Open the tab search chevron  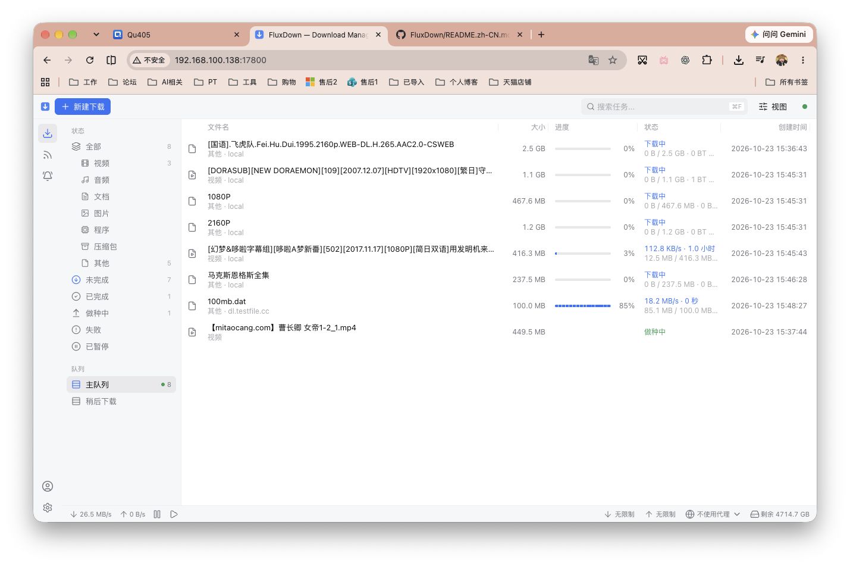96,35
